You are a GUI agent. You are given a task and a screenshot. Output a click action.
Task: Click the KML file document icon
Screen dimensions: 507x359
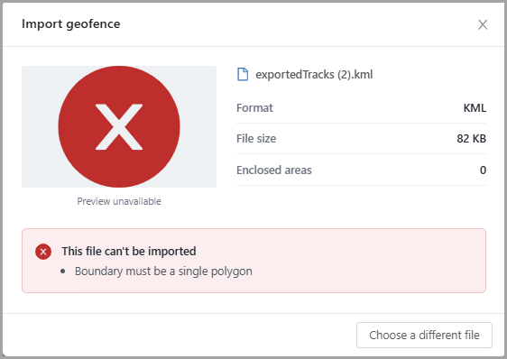pos(243,74)
